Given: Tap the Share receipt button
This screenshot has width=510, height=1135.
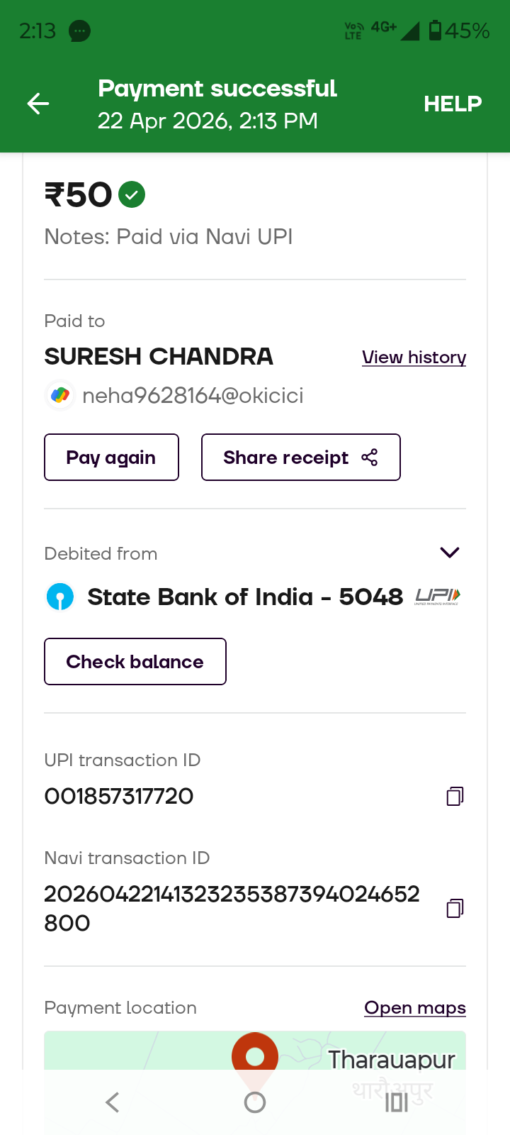Looking at the screenshot, I should (x=300, y=458).
